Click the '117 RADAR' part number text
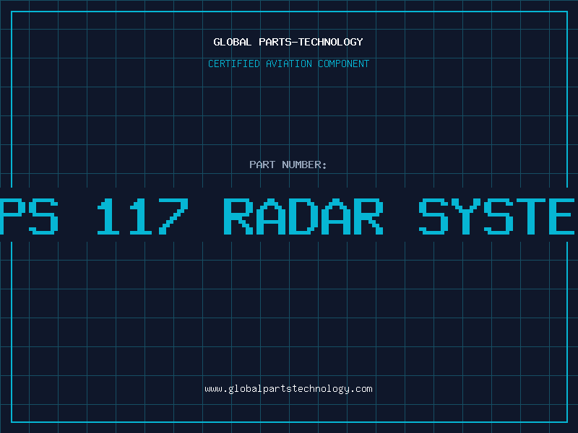Image resolution: width=578 pixels, height=433 pixels. pos(240,216)
